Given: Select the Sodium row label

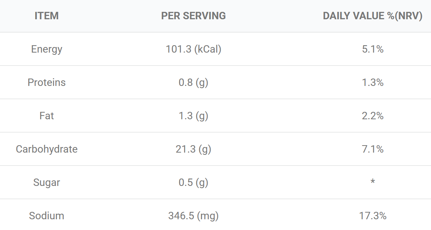Looking at the screenshot, I should (46, 216).
